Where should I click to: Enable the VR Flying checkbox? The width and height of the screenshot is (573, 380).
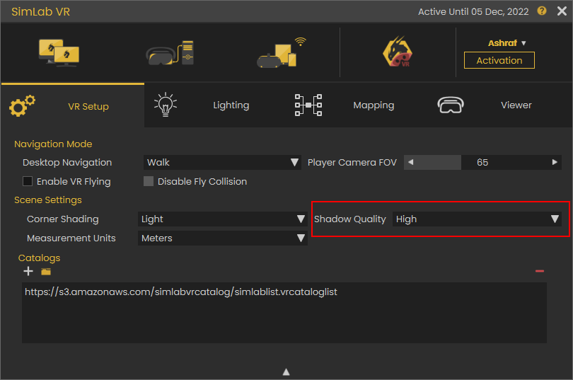pos(28,181)
